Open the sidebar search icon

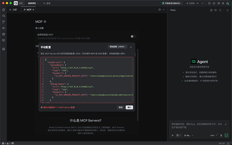click(x=4, y=16)
